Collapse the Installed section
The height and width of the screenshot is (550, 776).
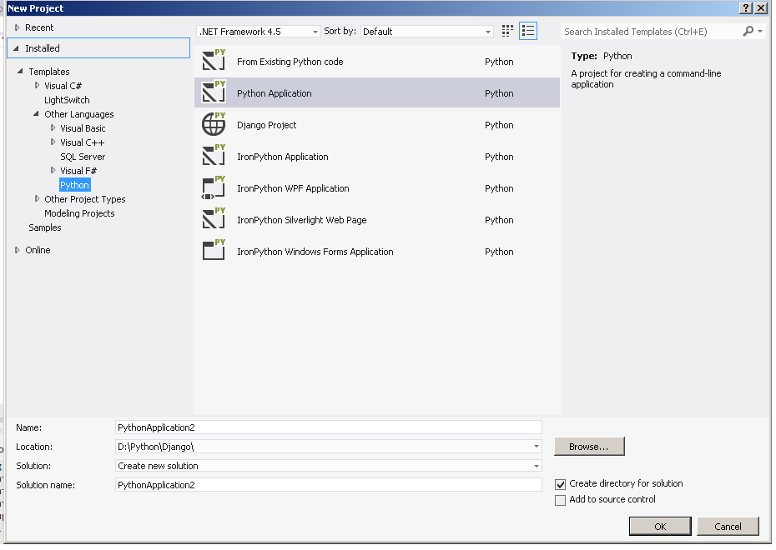point(17,48)
